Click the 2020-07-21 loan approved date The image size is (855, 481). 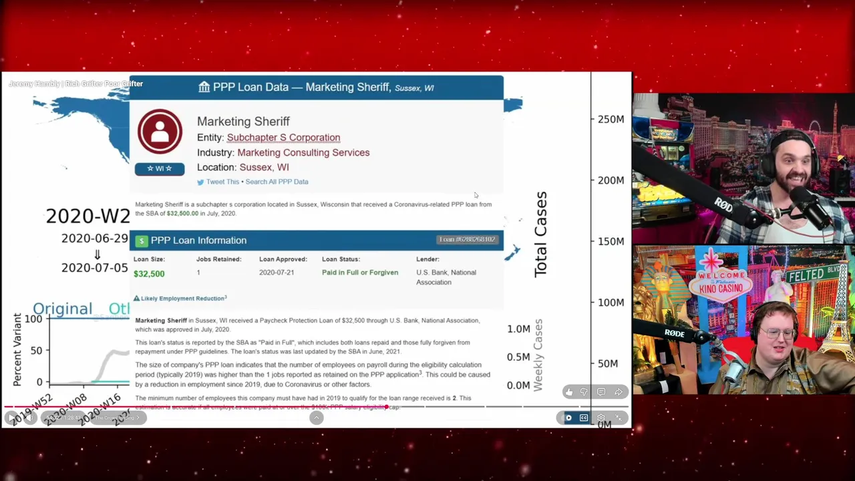pos(277,273)
